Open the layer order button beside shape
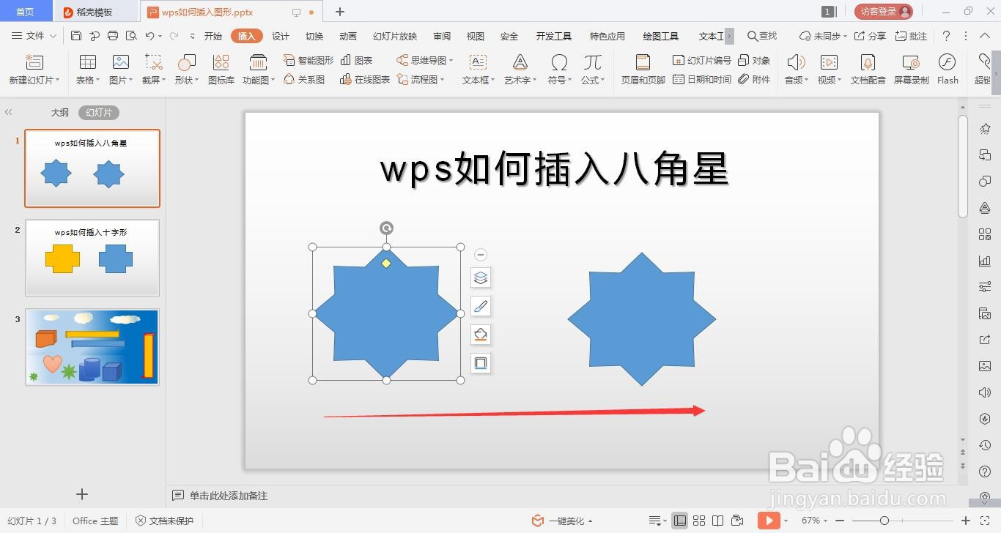The image size is (1001, 533). pos(481,277)
